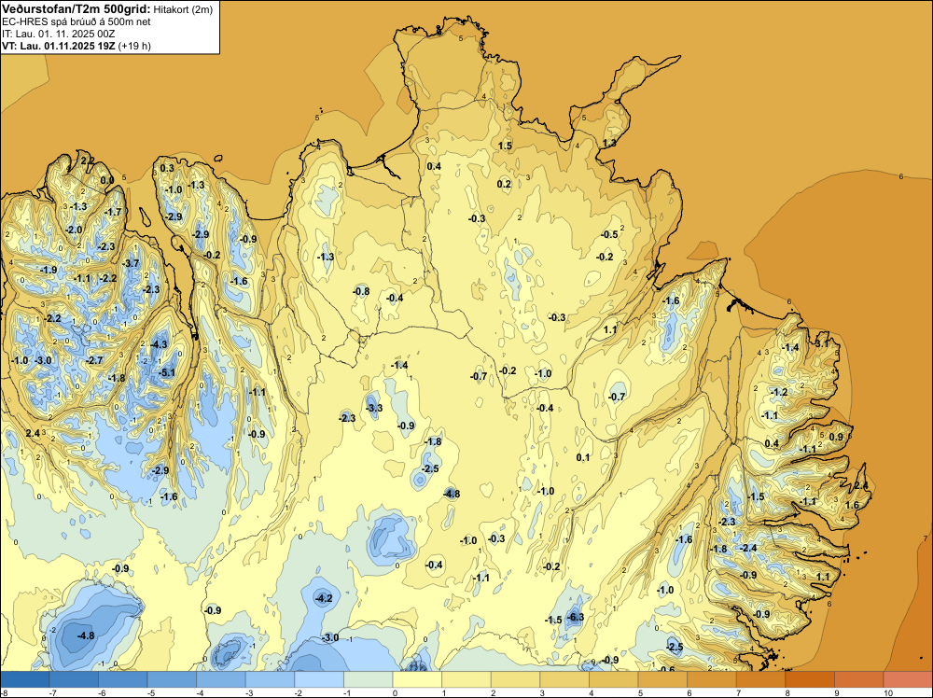Click the '-5.1' temperature value
Viewport: 933px width, 698px height.
click(168, 372)
